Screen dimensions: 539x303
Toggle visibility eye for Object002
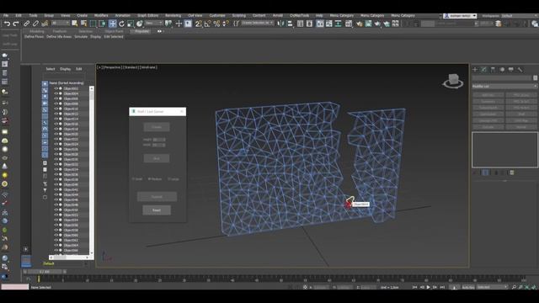pyautogui.click(x=56, y=88)
